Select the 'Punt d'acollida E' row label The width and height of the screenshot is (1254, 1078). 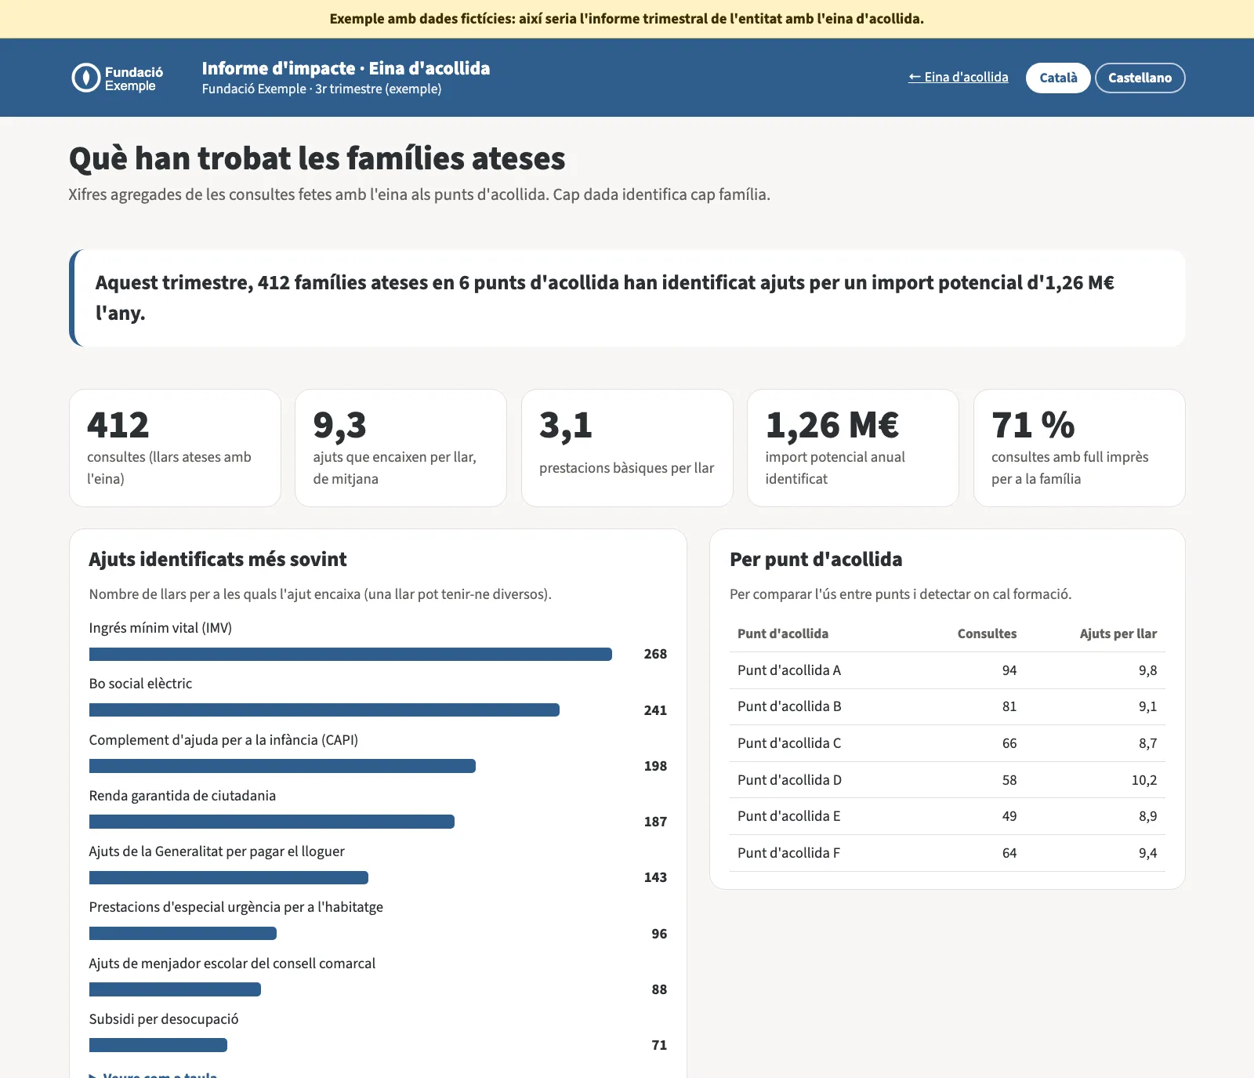tap(788, 816)
